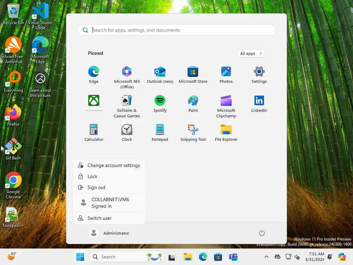
Task: Click the power button in Start menu
Action: pos(262,233)
